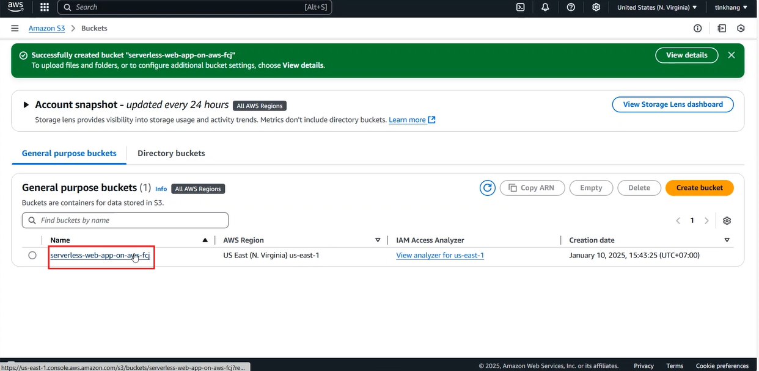Image resolution: width=759 pixels, height=371 pixels.
Task: Open Cookie preferences in footer
Action: [x=722, y=366]
